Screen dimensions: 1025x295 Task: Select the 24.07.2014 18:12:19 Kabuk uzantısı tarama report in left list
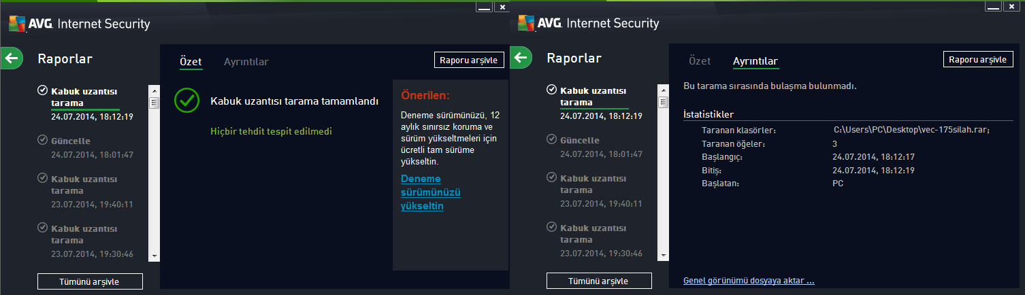click(92, 103)
